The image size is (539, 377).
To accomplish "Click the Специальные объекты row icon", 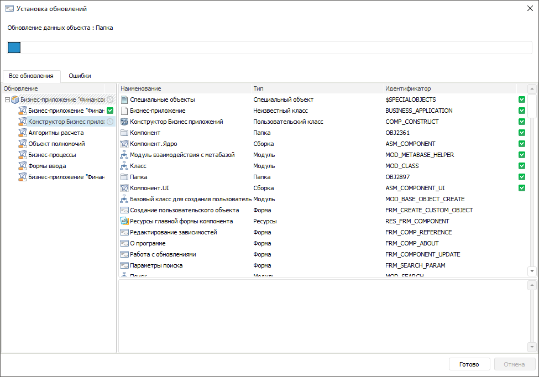I will tap(124, 100).
